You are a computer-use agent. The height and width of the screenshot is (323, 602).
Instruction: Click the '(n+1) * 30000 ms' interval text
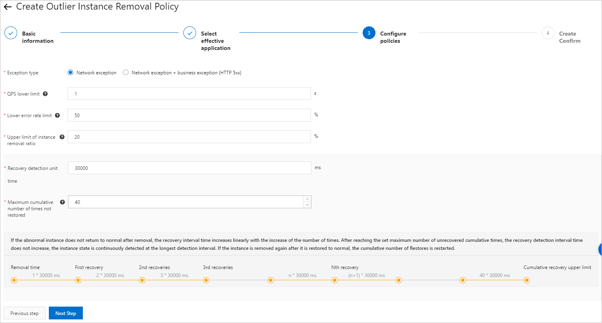[x=366, y=275]
